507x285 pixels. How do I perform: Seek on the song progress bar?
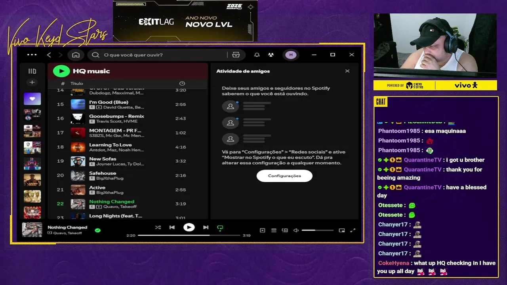[189, 236]
